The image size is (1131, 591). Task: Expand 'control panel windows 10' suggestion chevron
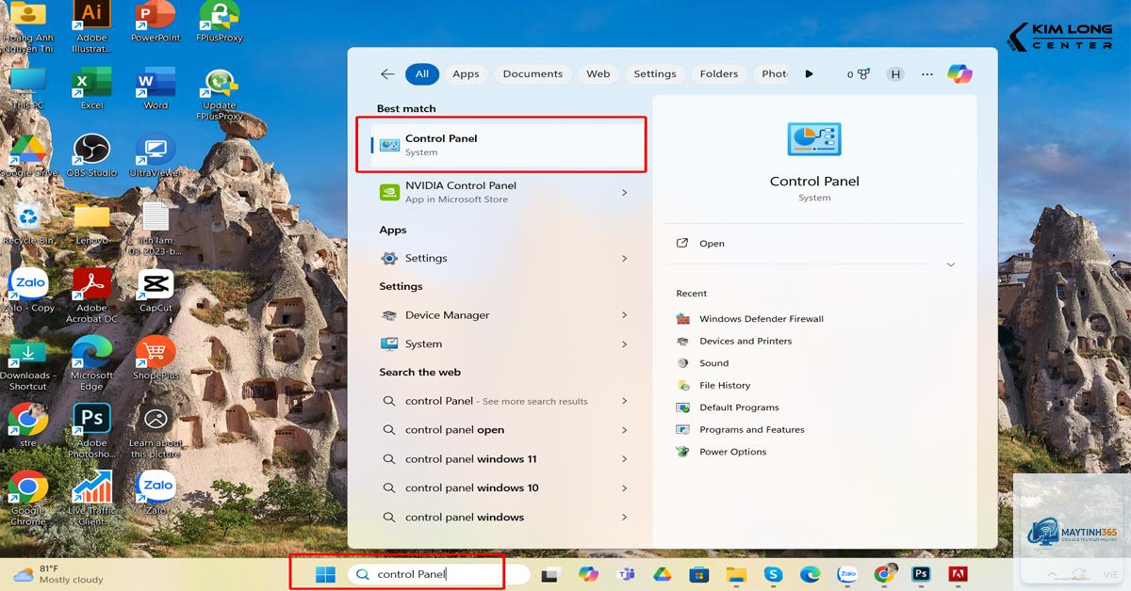pyautogui.click(x=624, y=487)
